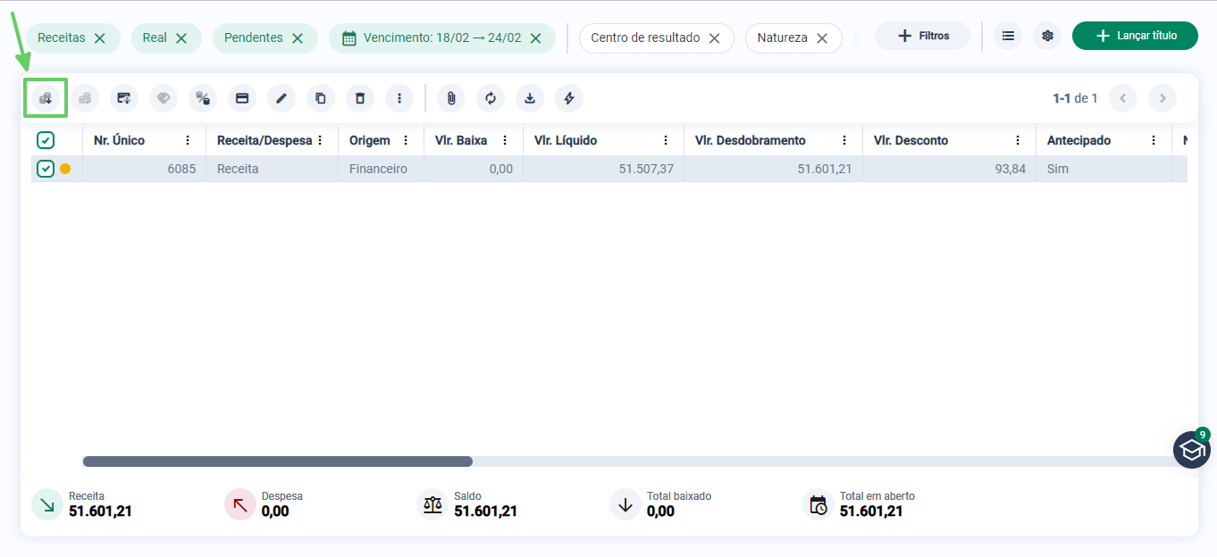Click the trash delete icon

click(x=360, y=98)
